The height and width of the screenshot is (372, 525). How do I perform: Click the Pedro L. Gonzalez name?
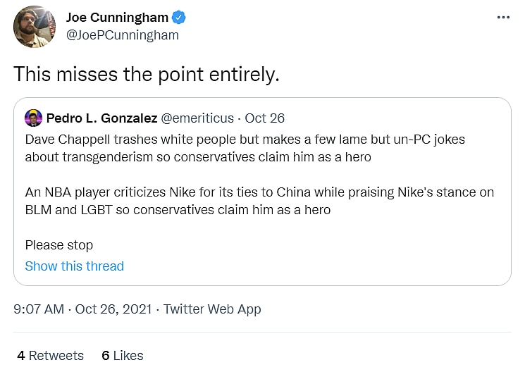(101, 118)
